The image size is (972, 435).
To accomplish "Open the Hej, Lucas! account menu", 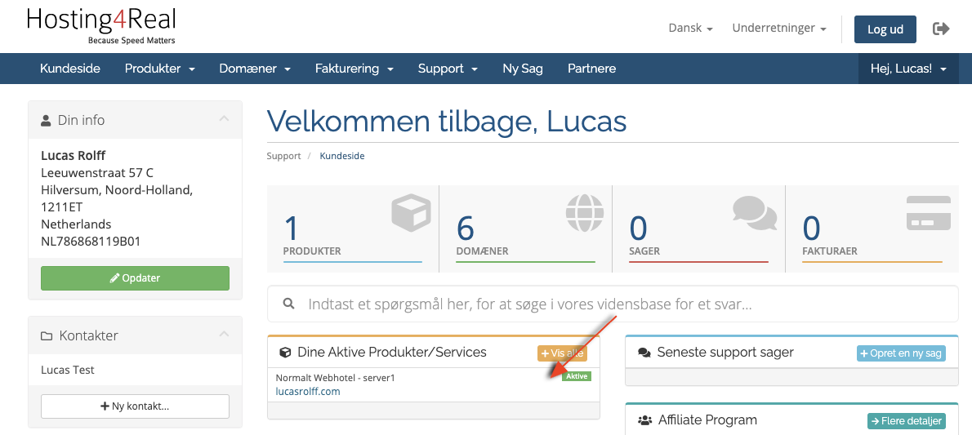I will click(x=909, y=69).
